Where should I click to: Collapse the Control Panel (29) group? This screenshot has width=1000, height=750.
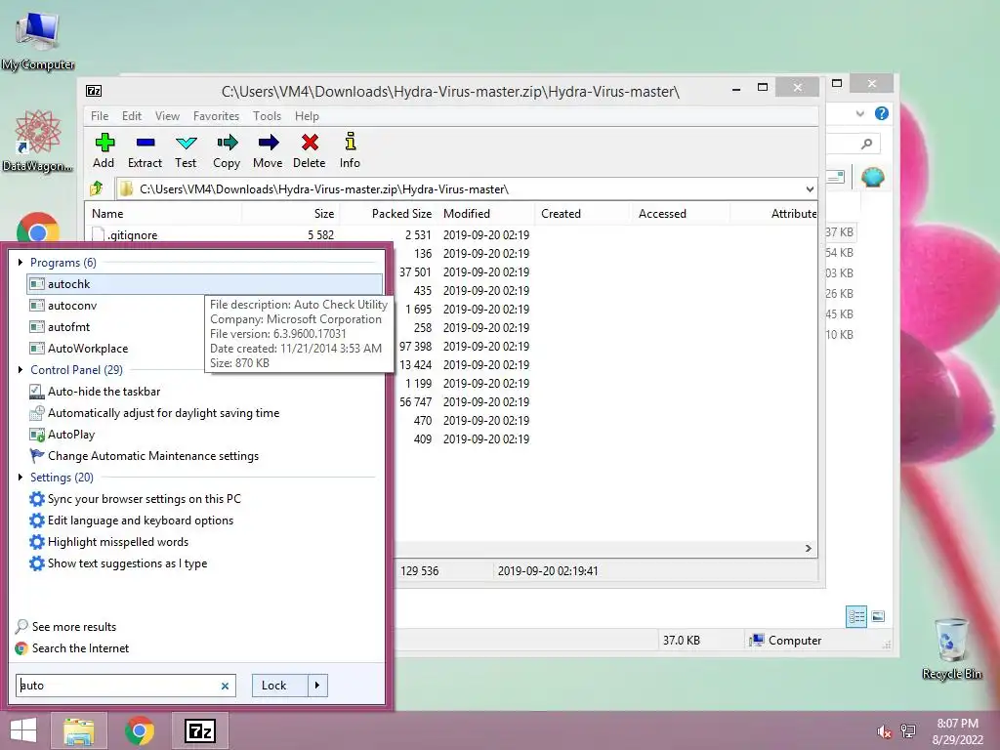(21, 370)
